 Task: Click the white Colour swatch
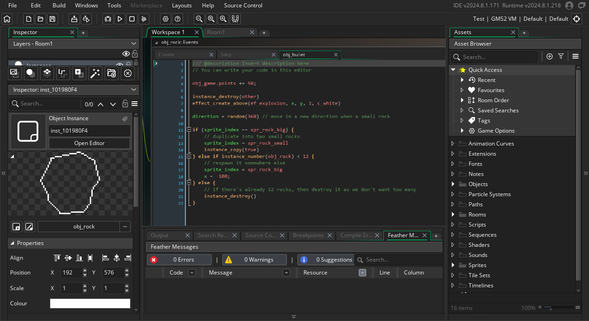pyautogui.click(x=90, y=303)
